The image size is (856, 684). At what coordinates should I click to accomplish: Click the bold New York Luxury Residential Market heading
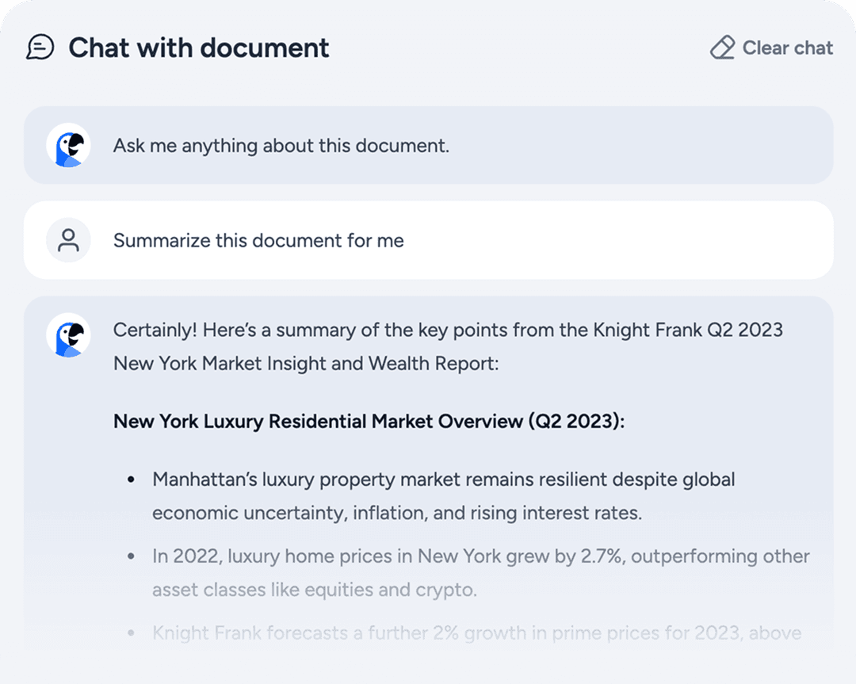tap(369, 421)
